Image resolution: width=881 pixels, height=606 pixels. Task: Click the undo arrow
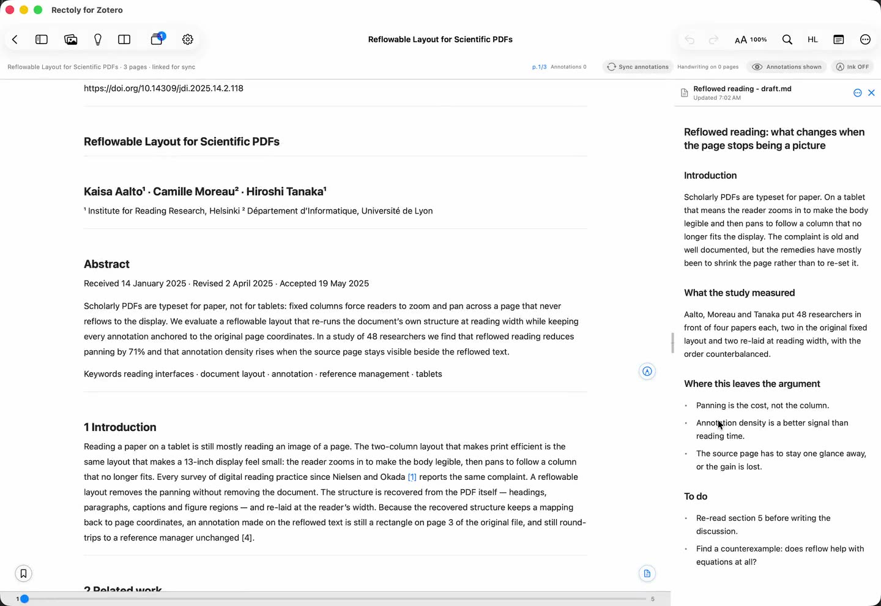point(690,40)
